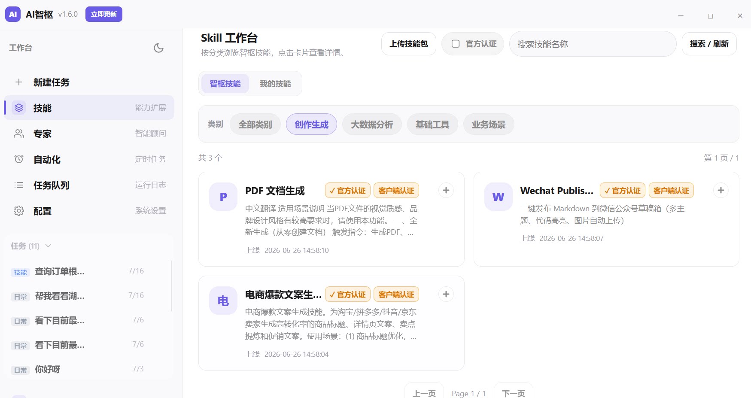Click the P avatar of PDF 文档生成

(x=223, y=197)
